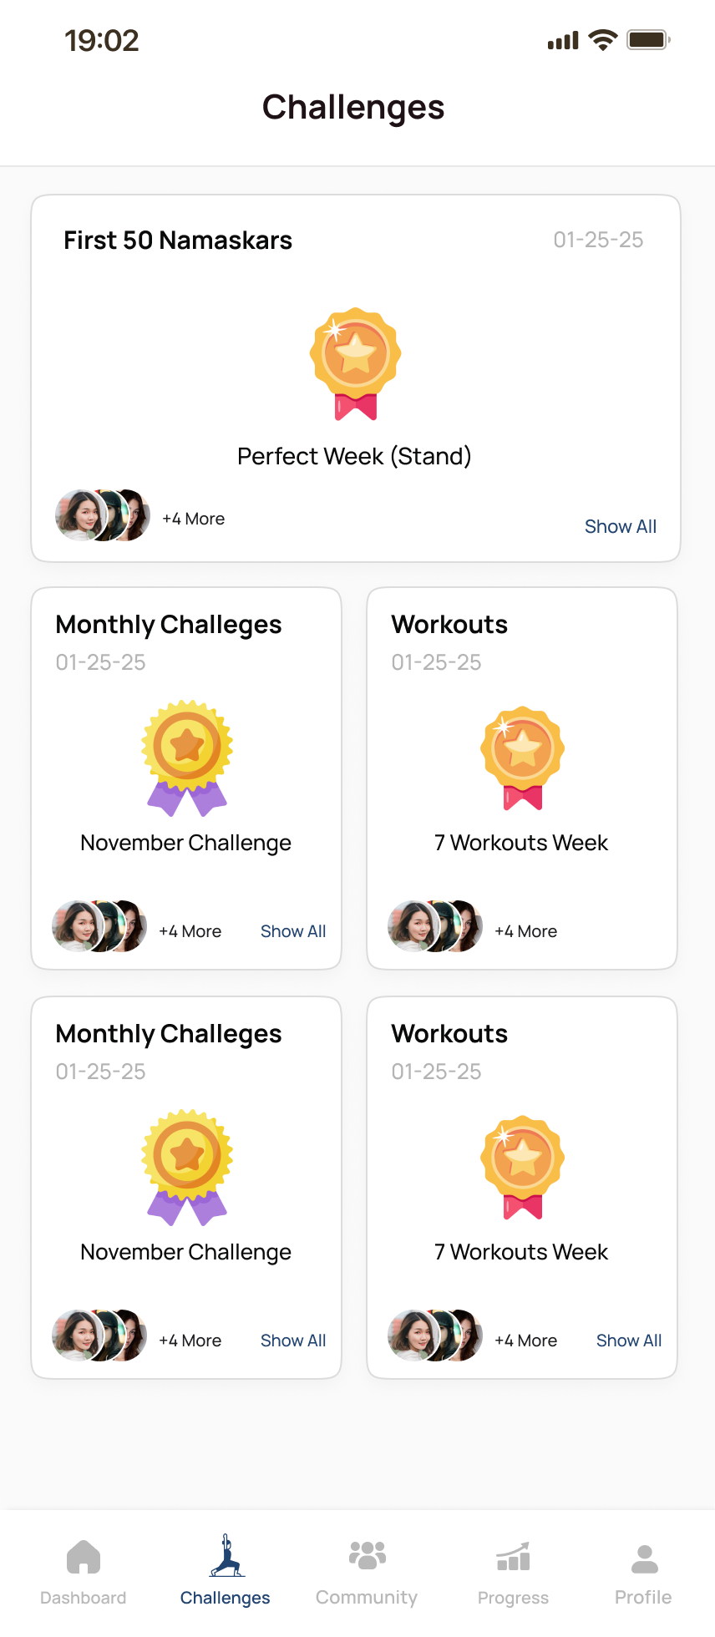Tap the Dashboard home icon
This screenshot has height=1637, width=715.
point(83,1558)
